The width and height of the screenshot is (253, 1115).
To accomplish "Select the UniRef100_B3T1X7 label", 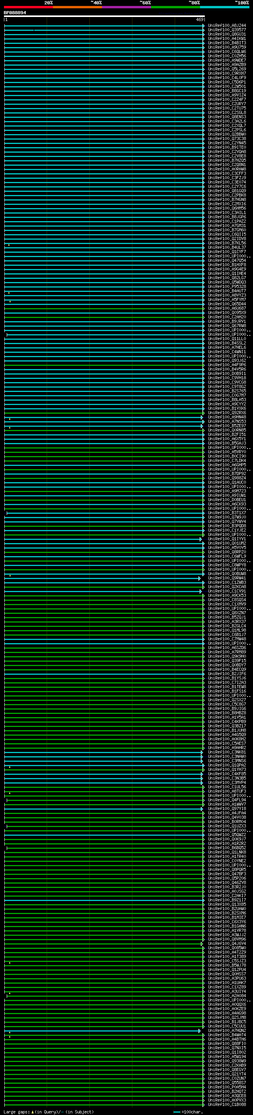I will pos(227,513).
